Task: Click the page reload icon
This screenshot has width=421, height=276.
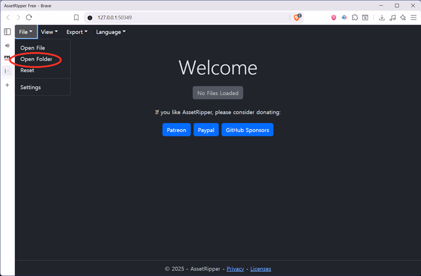Action: pos(29,17)
